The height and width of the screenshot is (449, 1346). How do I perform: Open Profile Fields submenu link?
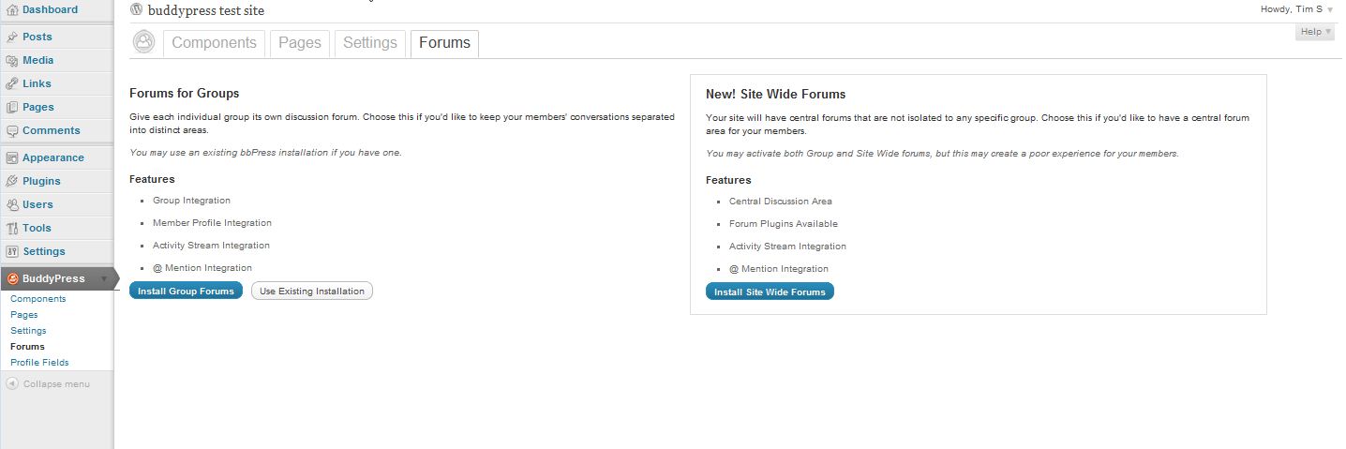39,362
